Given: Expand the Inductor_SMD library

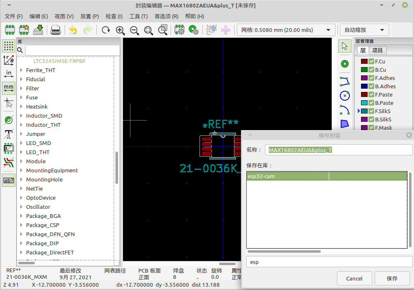Looking at the screenshot, I should [21, 116].
